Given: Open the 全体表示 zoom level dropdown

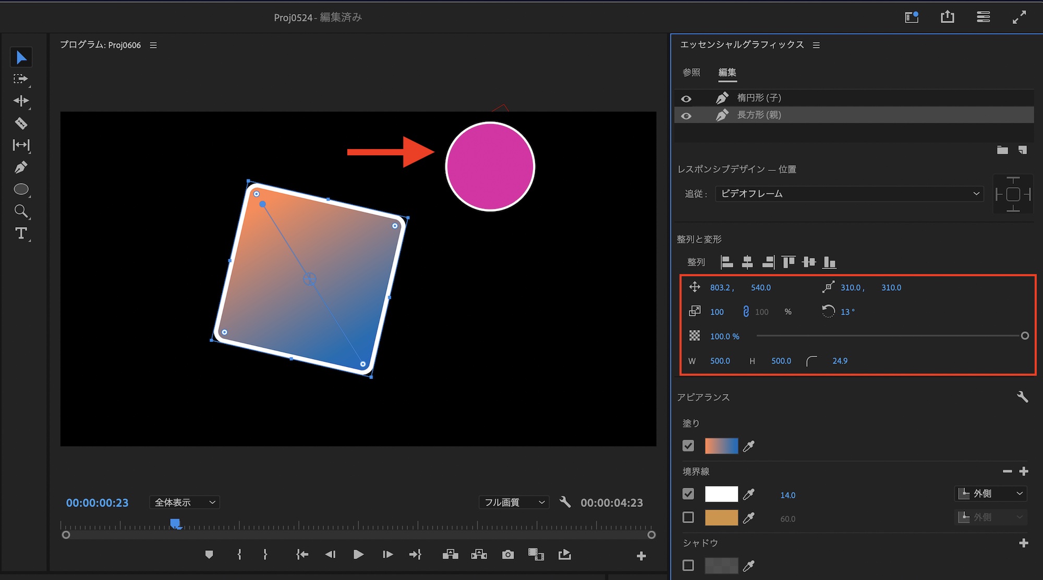Looking at the screenshot, I should coord(185,502).
